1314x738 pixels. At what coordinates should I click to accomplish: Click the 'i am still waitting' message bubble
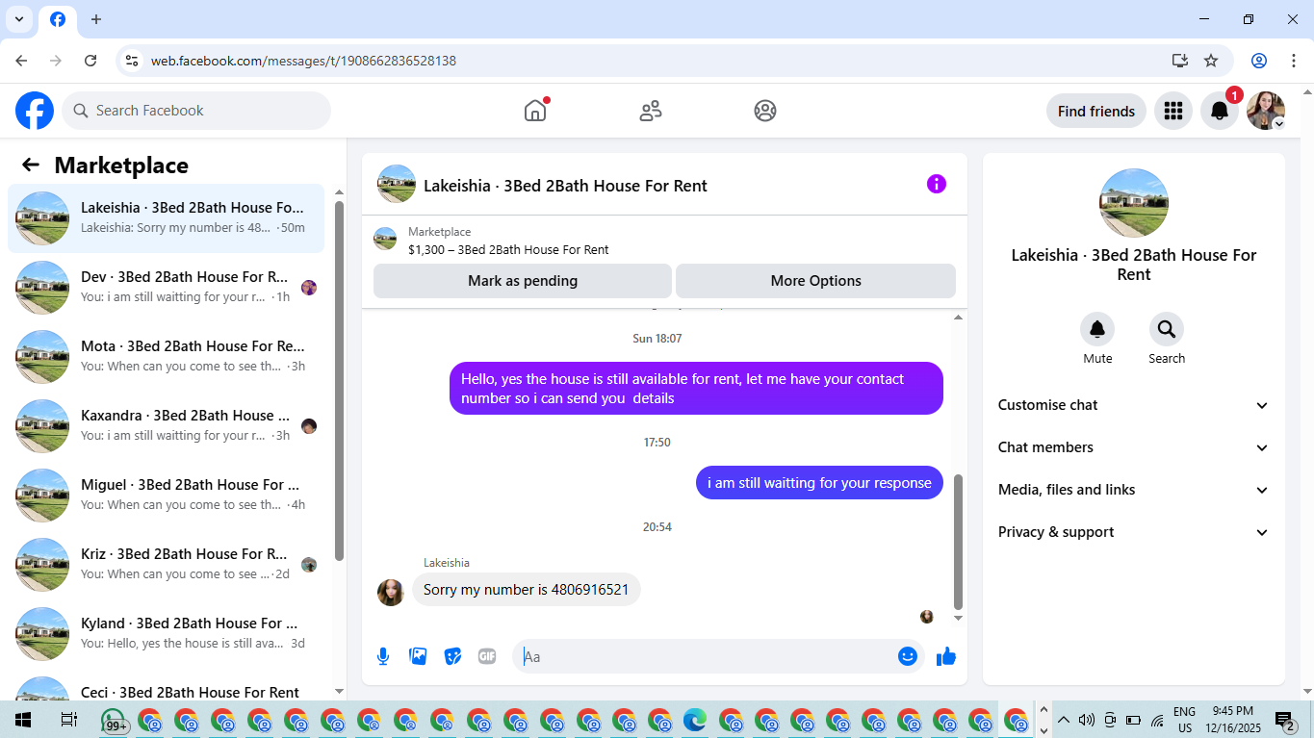tap(819, 483)
